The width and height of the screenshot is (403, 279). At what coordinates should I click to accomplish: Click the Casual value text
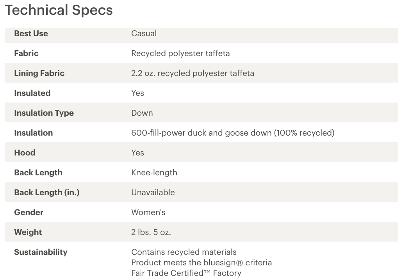tap(144, 34)
